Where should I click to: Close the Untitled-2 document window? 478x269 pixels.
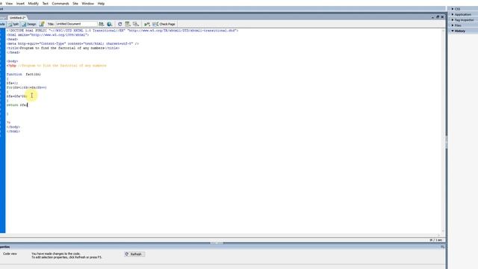[x=442, y=17]
